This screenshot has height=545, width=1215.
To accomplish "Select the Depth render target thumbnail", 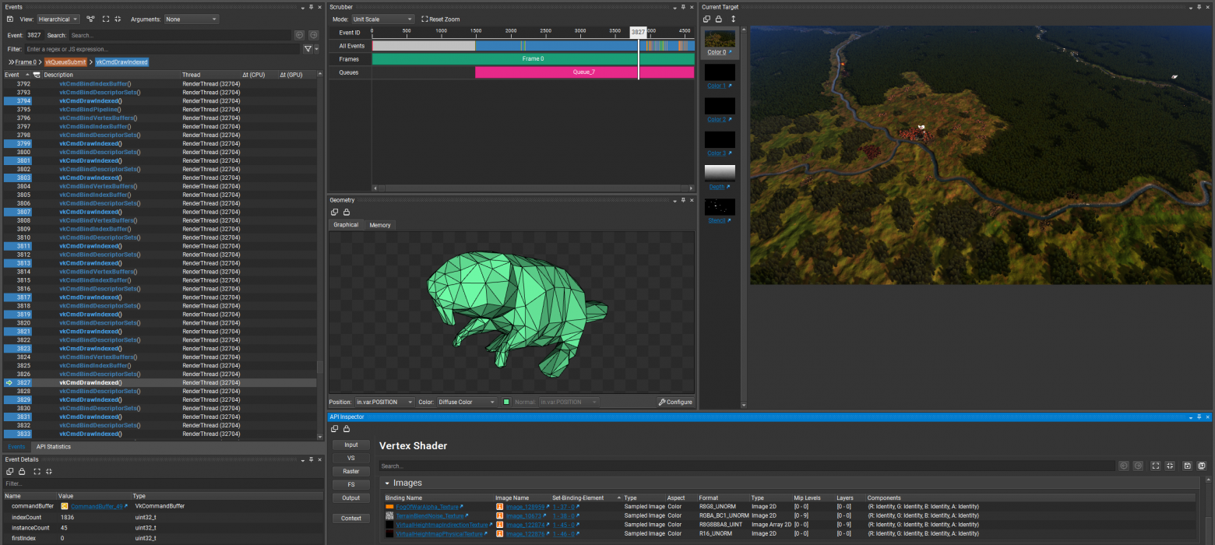I will point(719,173).
